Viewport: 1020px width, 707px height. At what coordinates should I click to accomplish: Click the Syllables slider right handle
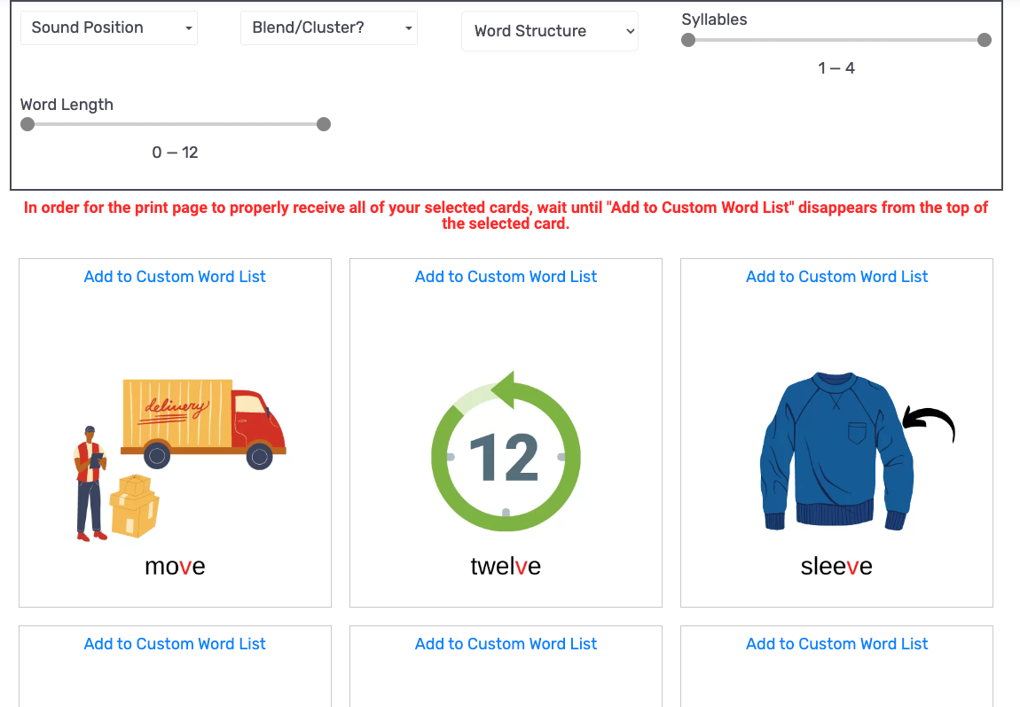point(985,40)
